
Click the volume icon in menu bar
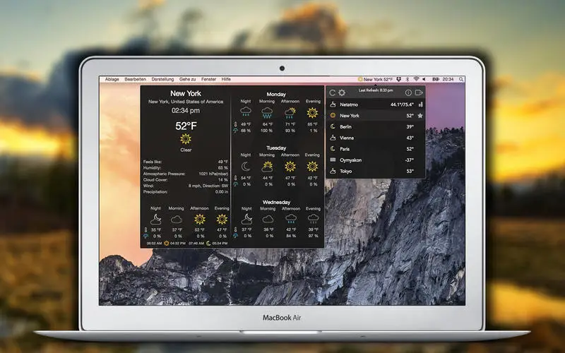click(x=424, y=79)
